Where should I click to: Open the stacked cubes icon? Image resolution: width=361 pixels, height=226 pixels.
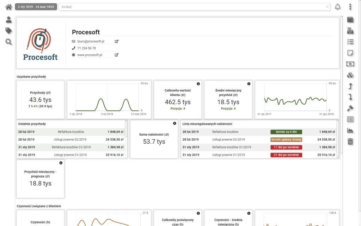tap(350, 75)
